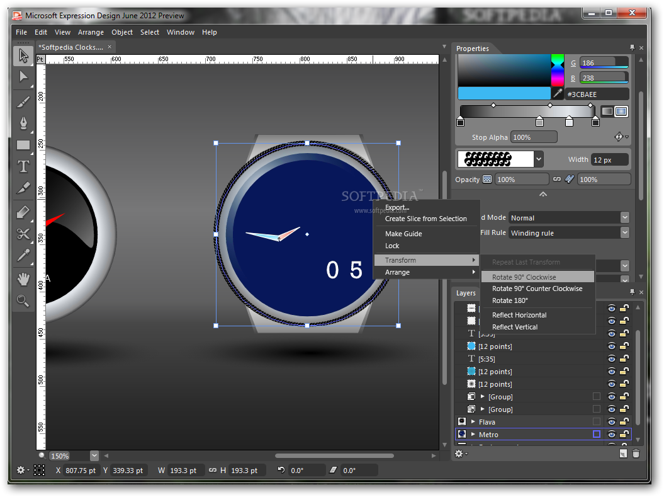Open Layers panel options gear
664x497 pixels.
461,454
